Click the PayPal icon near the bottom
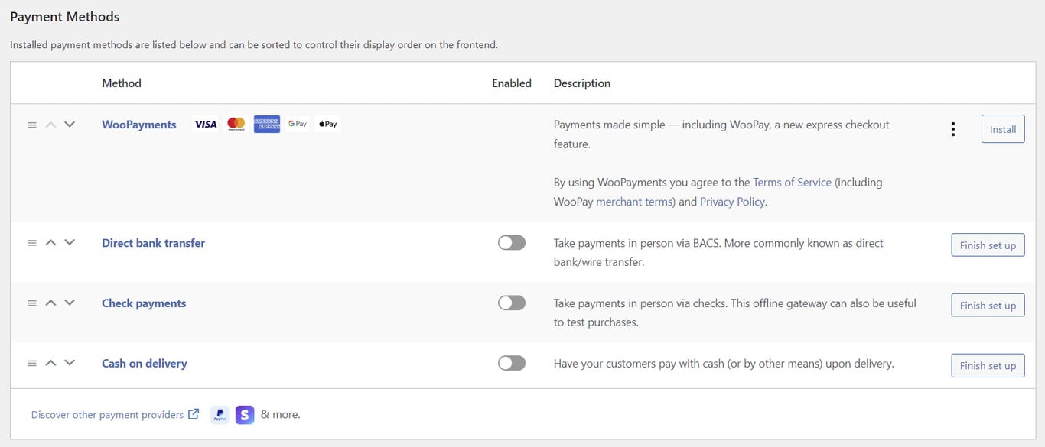This screenshot has width=1045, height=447. pos(220,414)
